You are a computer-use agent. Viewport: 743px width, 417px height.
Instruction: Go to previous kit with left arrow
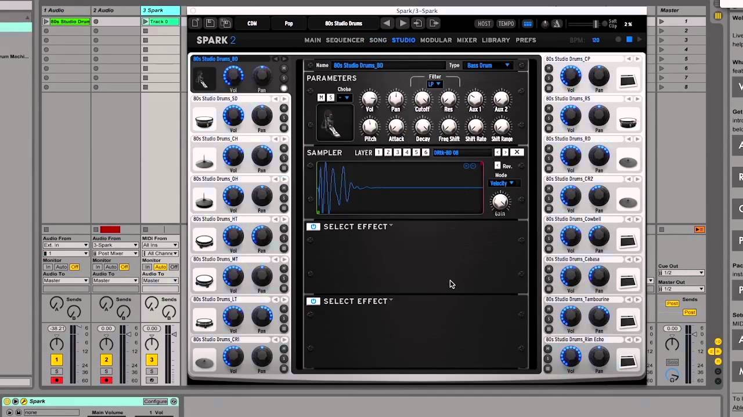point(387,23)
